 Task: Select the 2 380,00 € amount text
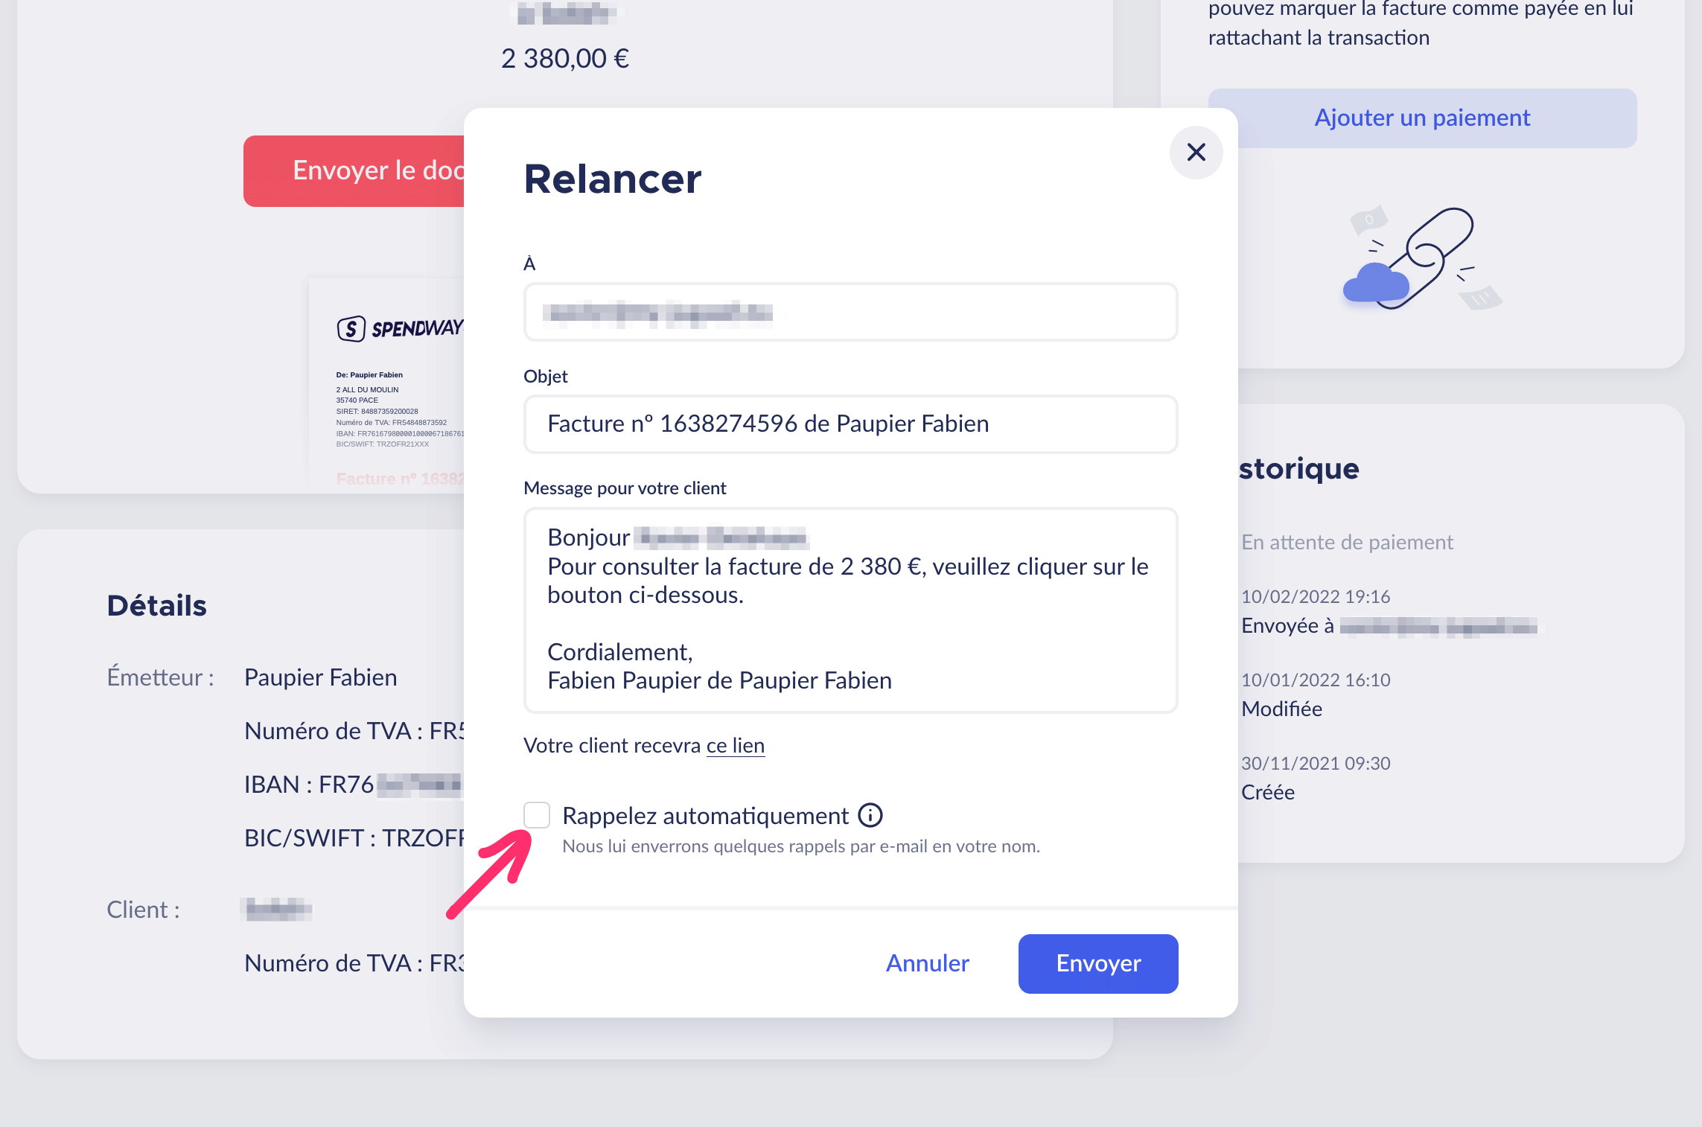point(565,58)
